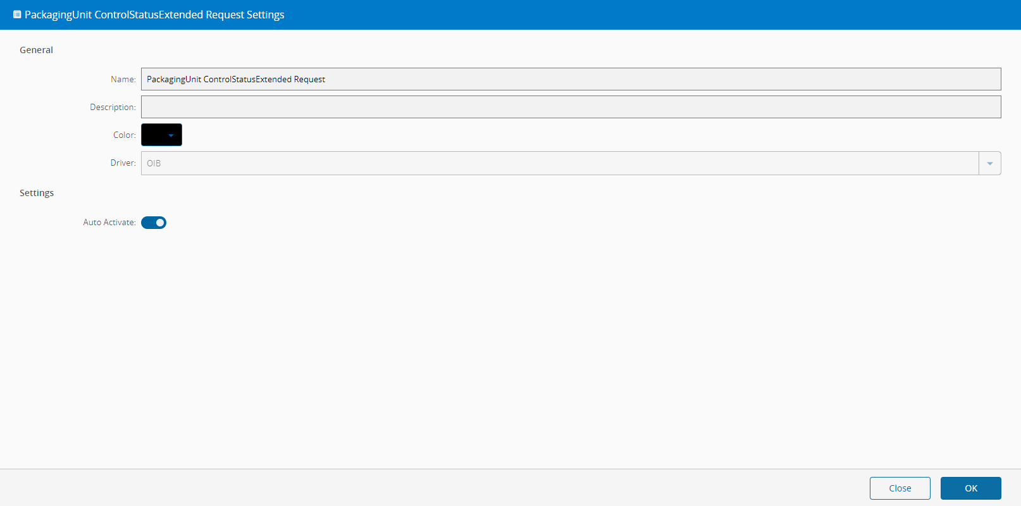The image size is (1021, 506).
Task: Click the Driver field label
Action: [123, 163]
